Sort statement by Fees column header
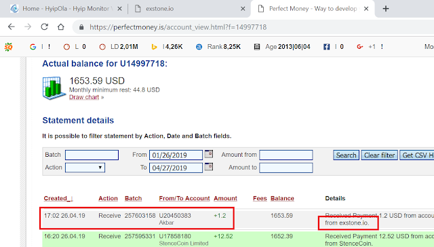The height and width of the screenshot is (247, 434). 260,198
